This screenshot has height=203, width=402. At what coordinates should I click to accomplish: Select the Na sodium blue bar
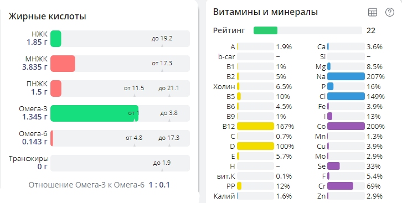click(x=346, y=76)
